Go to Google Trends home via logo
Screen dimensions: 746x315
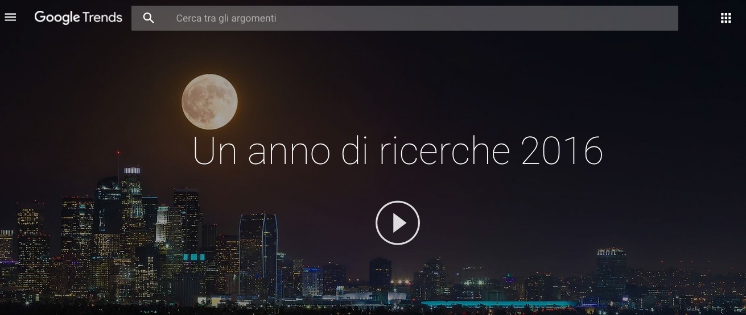pyautogui.click(x=79, y=18)
